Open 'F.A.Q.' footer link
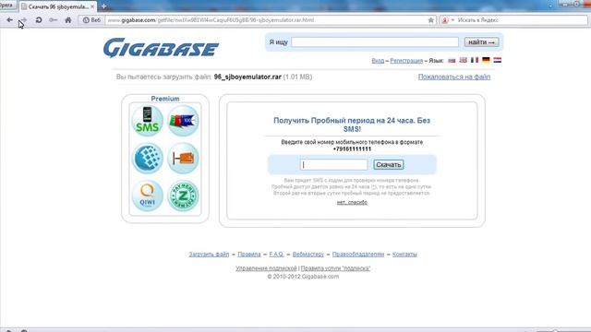 [276, 255]
